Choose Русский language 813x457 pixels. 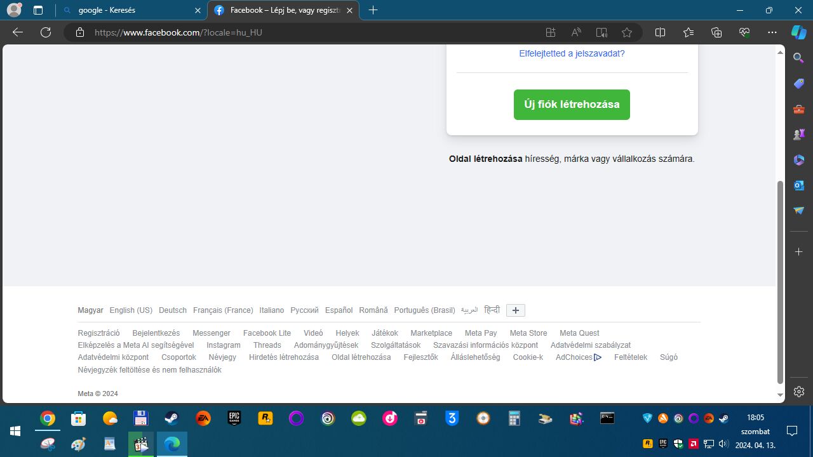click(x=304, y=310)
